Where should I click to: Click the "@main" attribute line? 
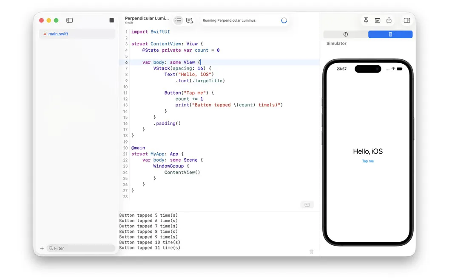coord(138,148)
